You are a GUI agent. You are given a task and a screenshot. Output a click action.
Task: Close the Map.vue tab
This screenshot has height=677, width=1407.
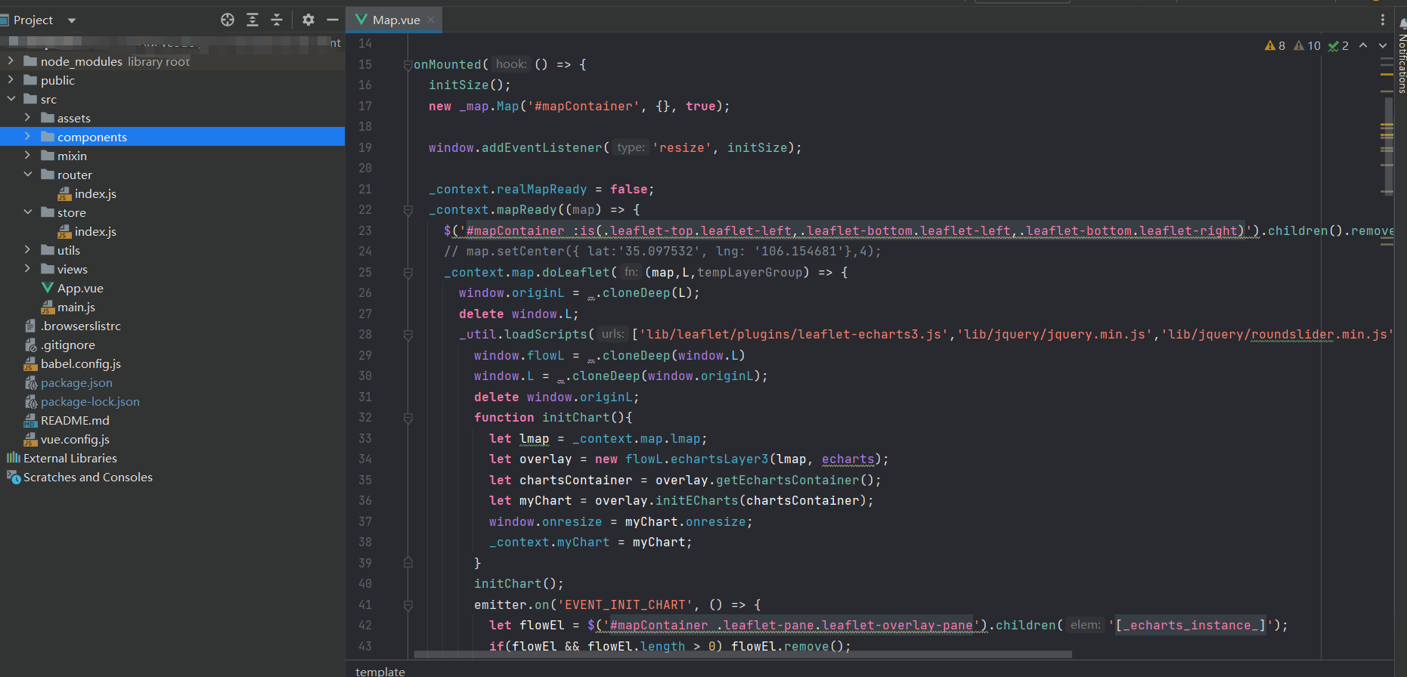tap(431, 20)
